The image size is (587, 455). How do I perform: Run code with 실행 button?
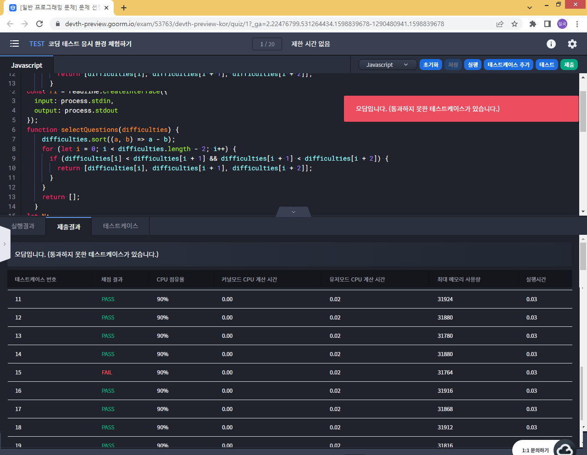473,65
